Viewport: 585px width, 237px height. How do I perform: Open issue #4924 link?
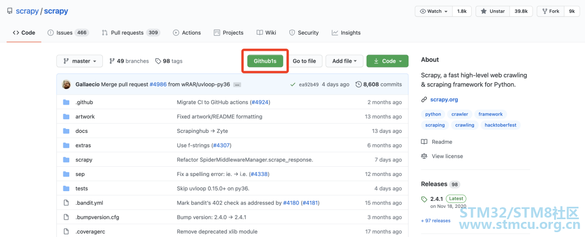tap(259, 103)
